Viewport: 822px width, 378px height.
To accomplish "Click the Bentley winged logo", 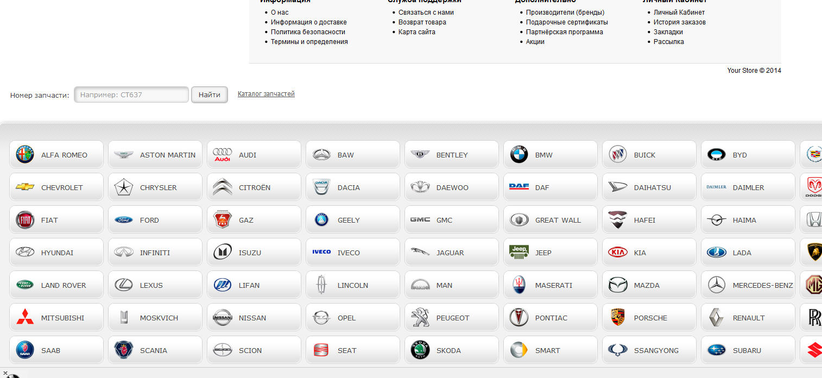I will [x=420, y=155].
